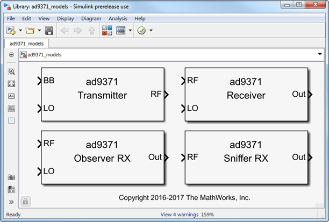Screen dimensions: 329x222
Task: Click the Screenshot camera icon
Action: pyautogui.click(x=11, y=177)
